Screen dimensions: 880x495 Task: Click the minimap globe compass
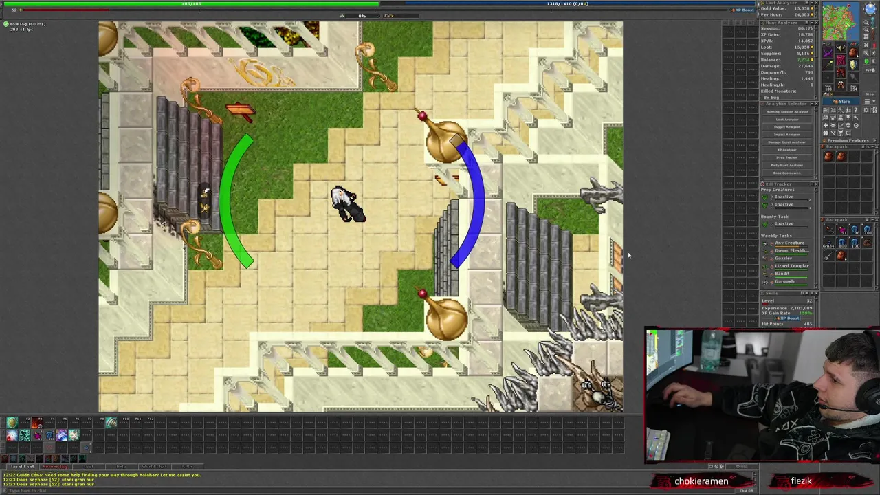click(x=870, y=9)
